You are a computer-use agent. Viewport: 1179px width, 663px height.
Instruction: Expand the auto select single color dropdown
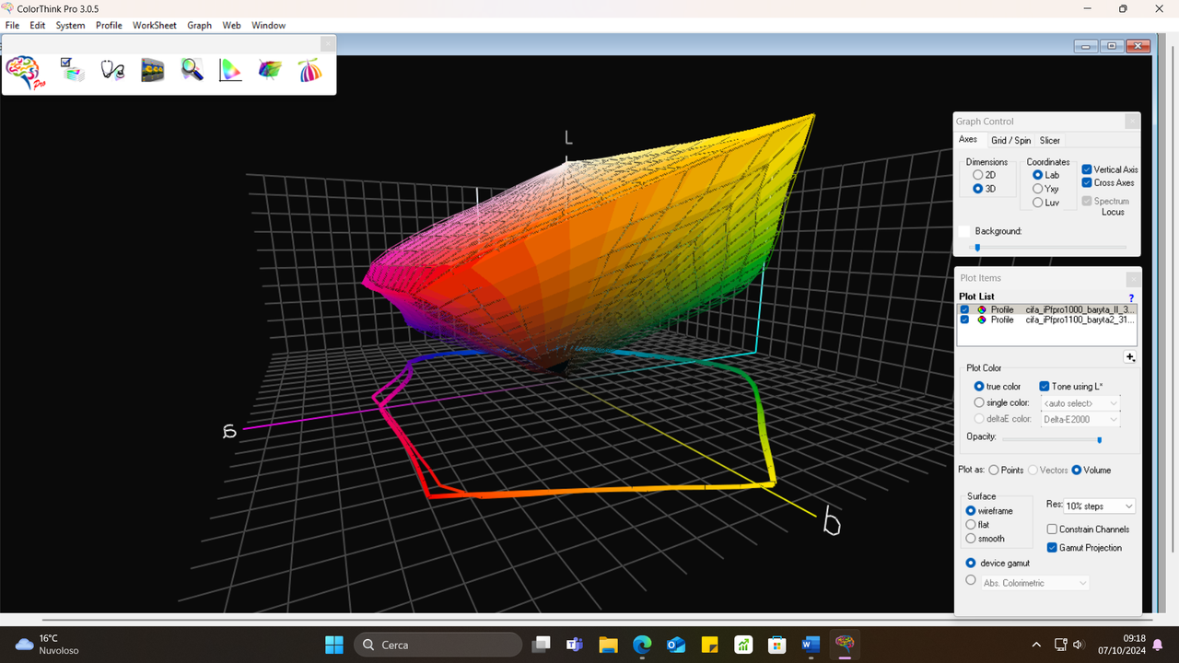pyautogui.click(x=1080, y=402)
